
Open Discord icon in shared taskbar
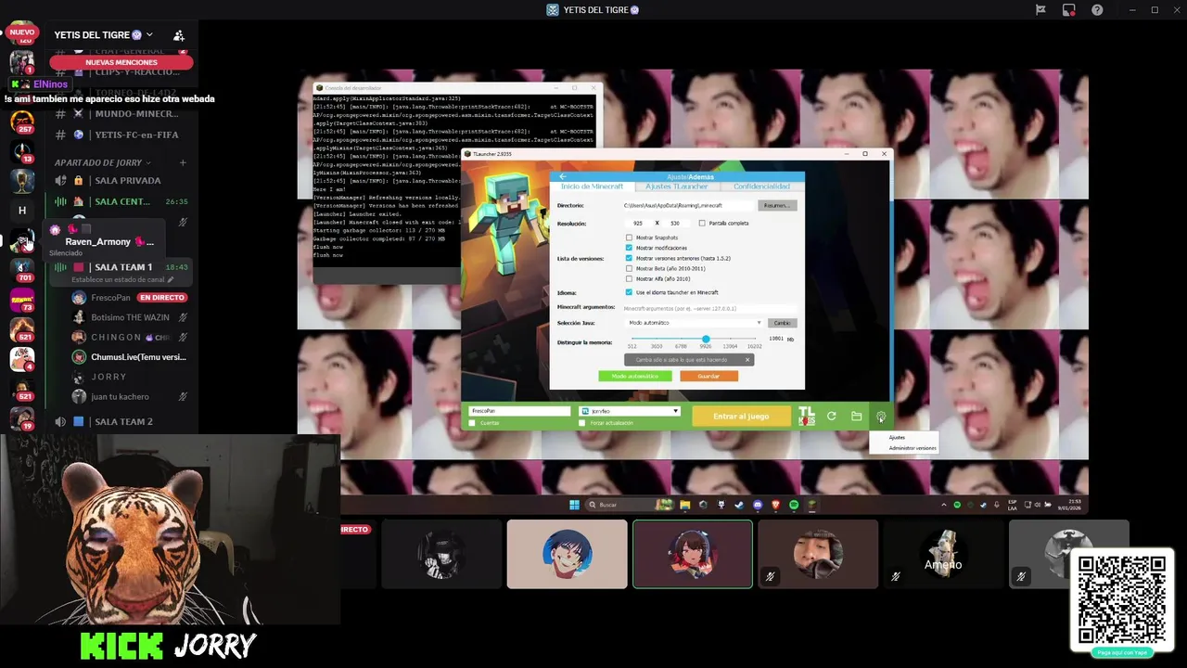click(758, 505)
